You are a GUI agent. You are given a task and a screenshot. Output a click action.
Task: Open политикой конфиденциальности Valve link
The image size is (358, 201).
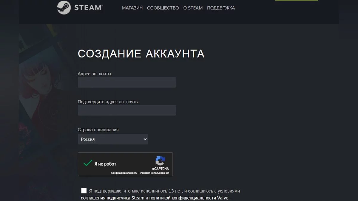(189, 198)
